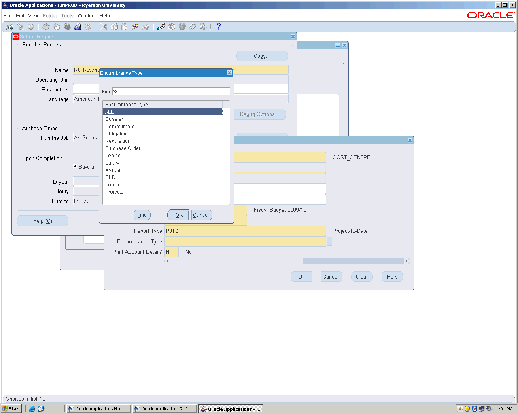Viewport: 518px width, 414px height.
Task: Cancel the Encumbrance Type dialog
Action: 201,215
